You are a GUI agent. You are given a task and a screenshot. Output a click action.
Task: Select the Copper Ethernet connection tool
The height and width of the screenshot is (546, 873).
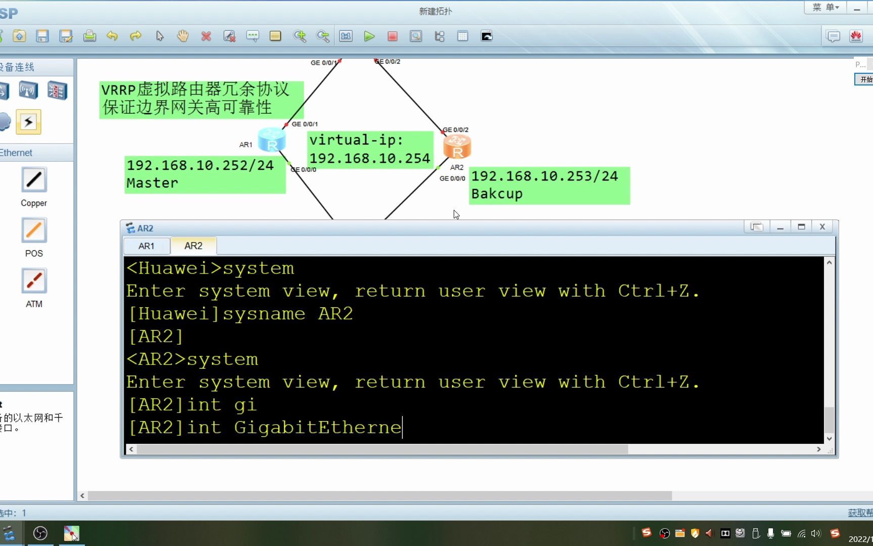point(33,180)
